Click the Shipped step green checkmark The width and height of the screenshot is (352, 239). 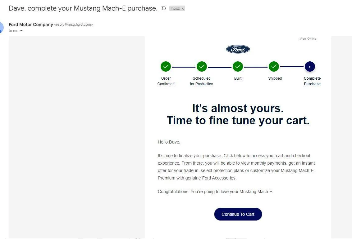[274, 67]
